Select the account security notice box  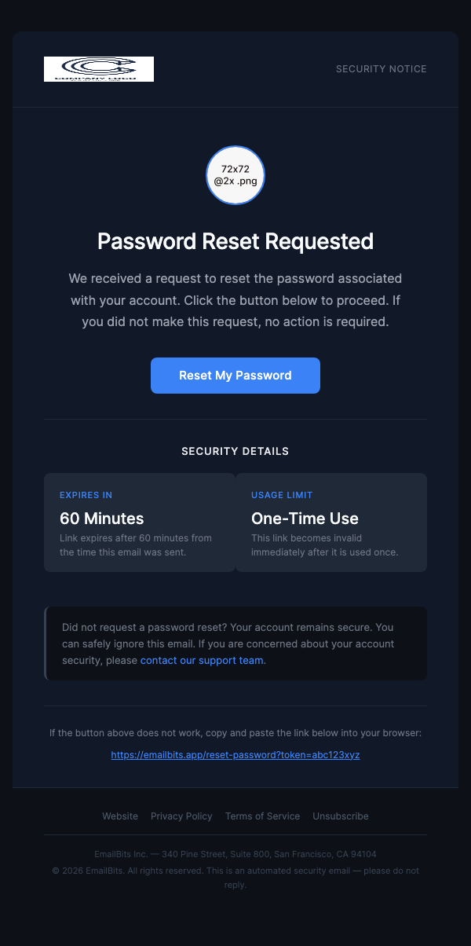[235, 643]
